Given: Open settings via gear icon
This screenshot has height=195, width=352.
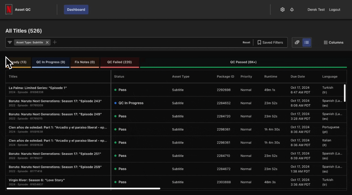Looking at the screenshot, I should click(282, 9).
